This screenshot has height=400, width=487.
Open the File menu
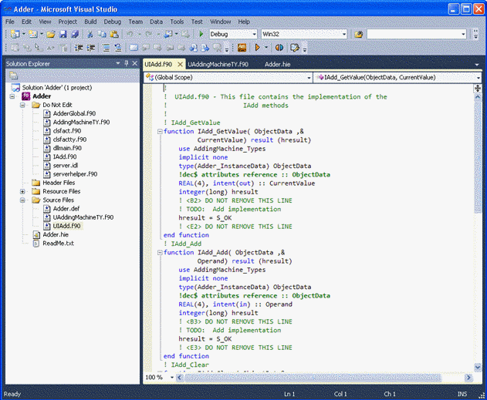pyautogui.click(x=10, y=22)
